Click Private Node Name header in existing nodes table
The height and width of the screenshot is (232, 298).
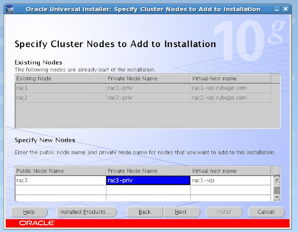(x=148, y=78)
